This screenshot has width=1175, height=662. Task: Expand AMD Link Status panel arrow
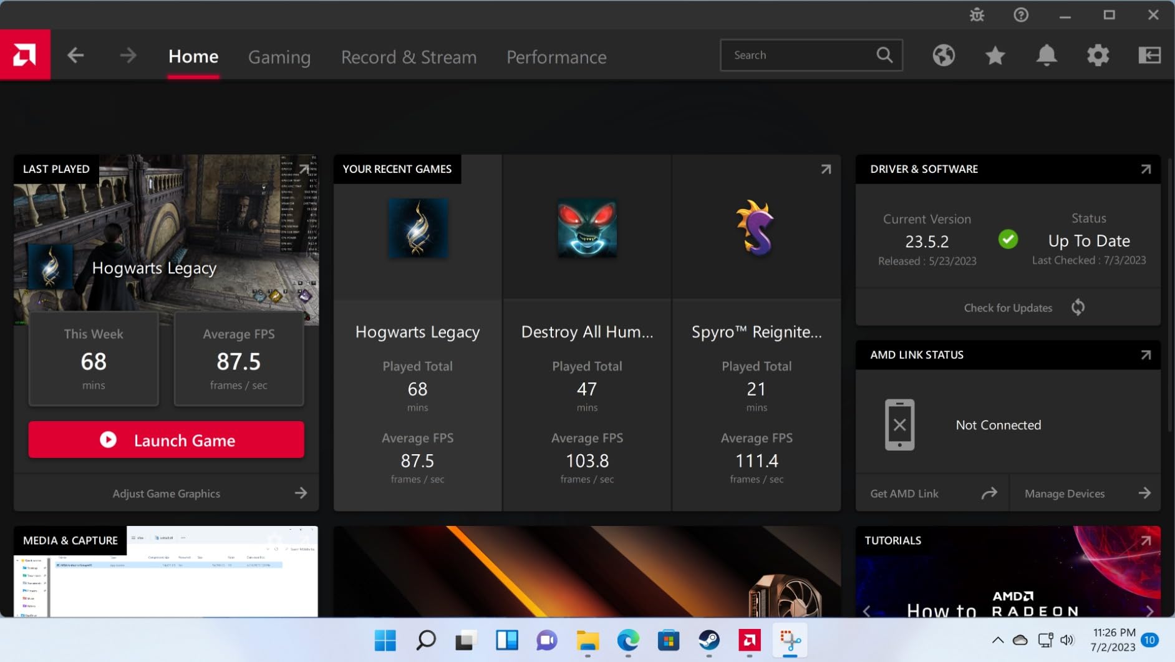1146,355
